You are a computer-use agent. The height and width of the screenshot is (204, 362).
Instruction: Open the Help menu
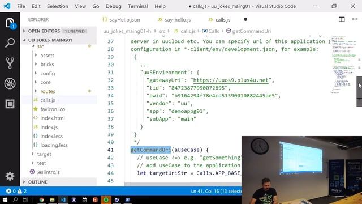[x=160, y=6]
